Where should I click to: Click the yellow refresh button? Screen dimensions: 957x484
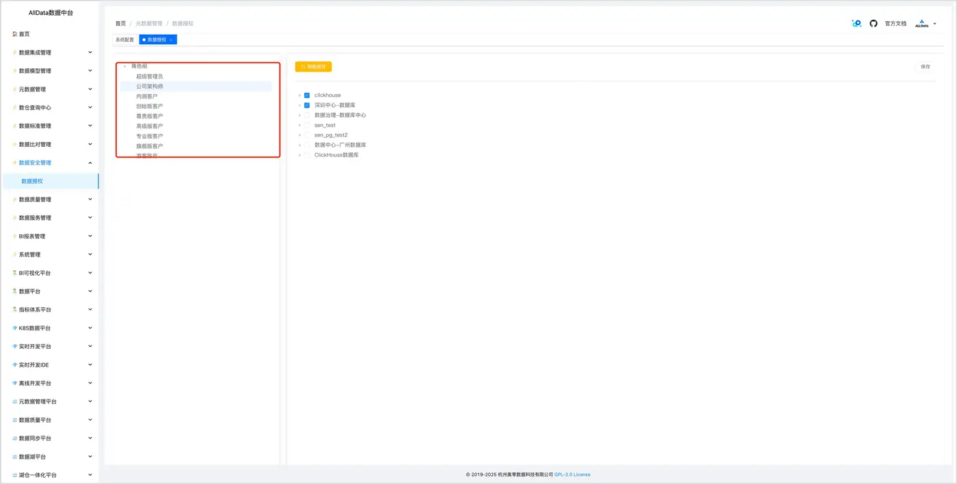[x=313, y=67]
